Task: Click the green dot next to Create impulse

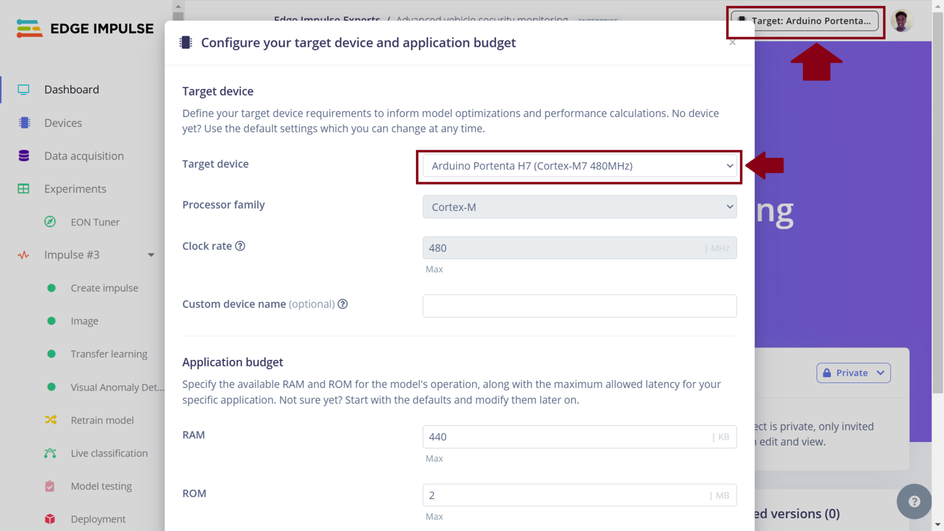Action: tap(51, 288)
